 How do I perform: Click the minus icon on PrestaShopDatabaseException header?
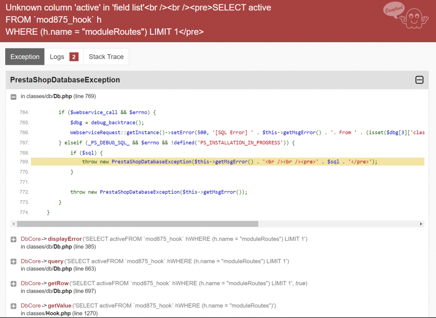(419, 80)
